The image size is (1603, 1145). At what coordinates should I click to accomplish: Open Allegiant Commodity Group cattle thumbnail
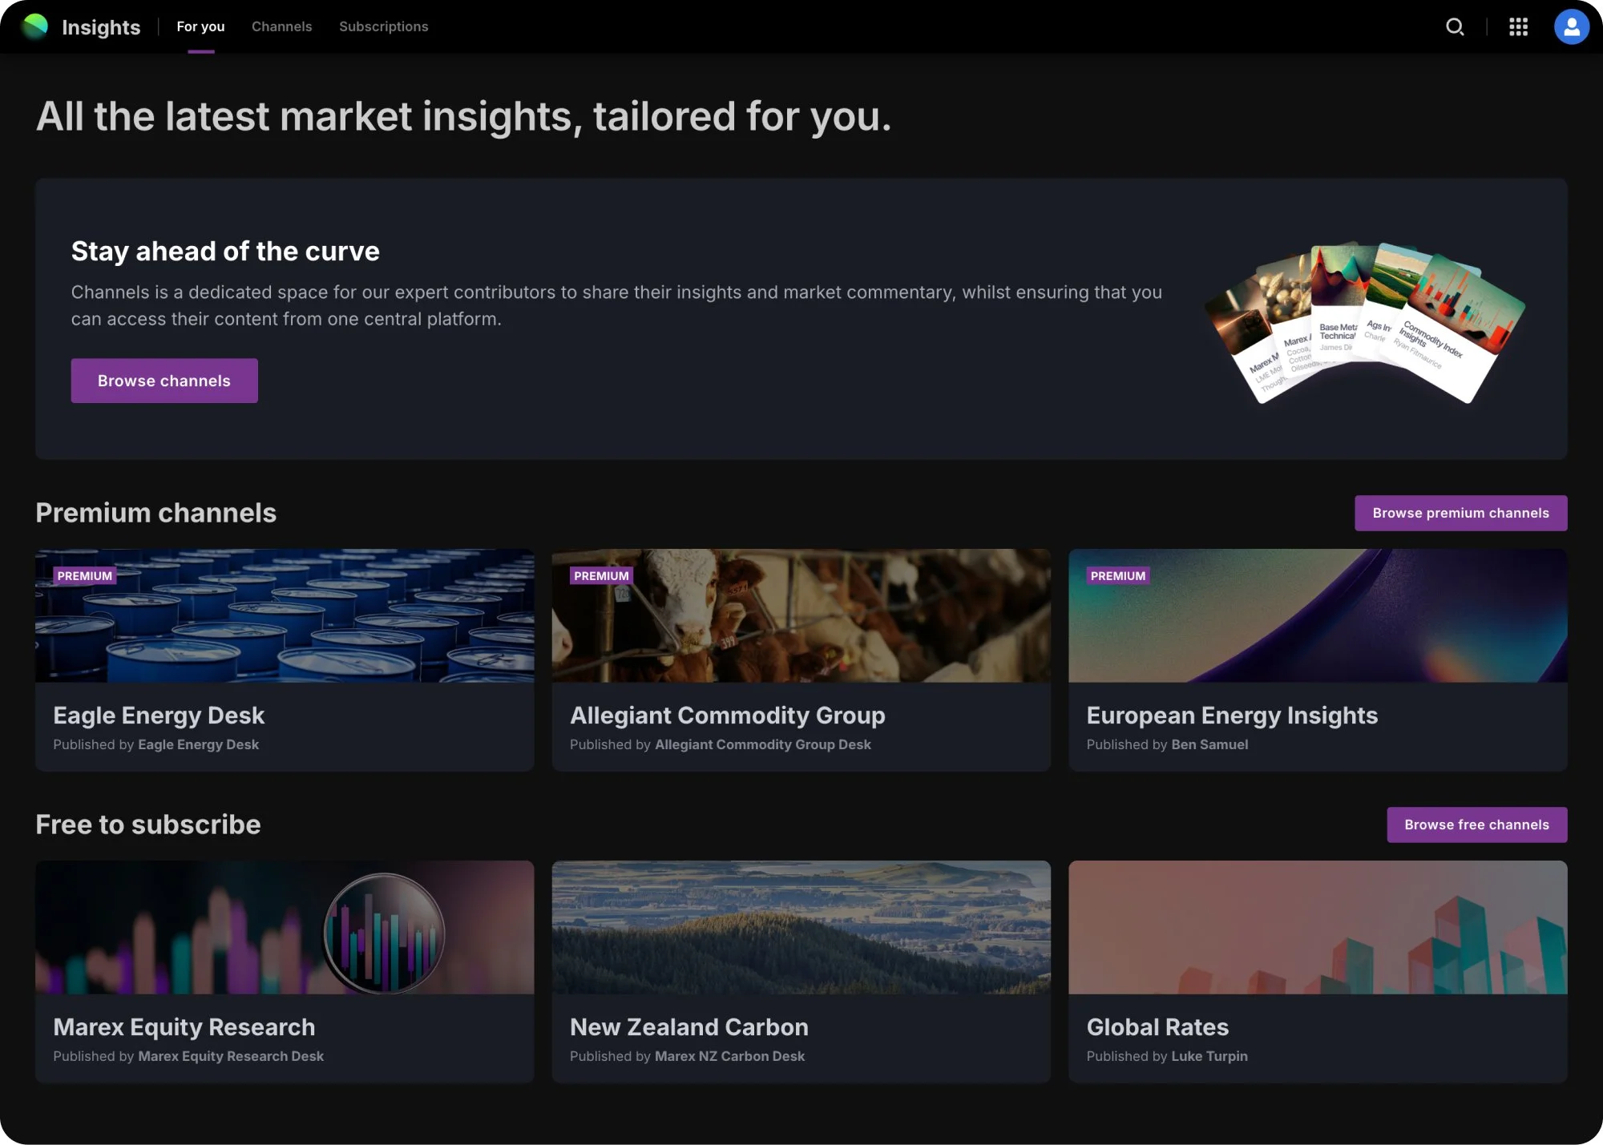tap(801, 615)
